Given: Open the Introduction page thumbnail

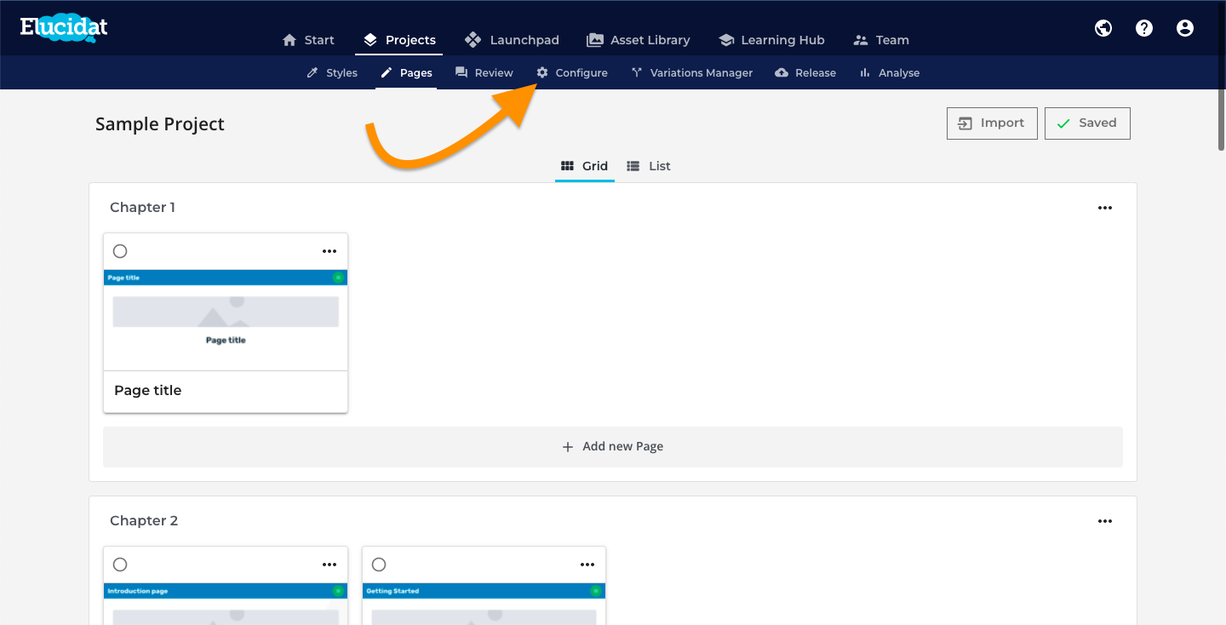Looking at the screenshot, I should 226,604.
